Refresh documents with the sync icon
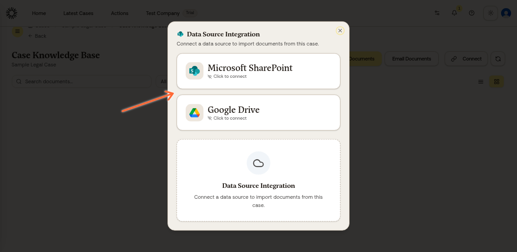The height and width of the screenshot is (252, 517). [x=498, y=59]
